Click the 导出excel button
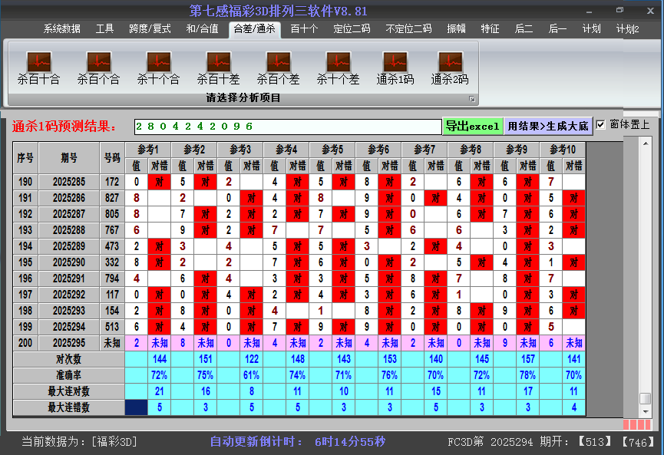664x455 pixels. tap(474, 124)
